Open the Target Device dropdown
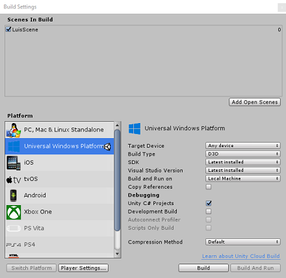Viewport: 286px width, 278px height. tap(243, 146)
